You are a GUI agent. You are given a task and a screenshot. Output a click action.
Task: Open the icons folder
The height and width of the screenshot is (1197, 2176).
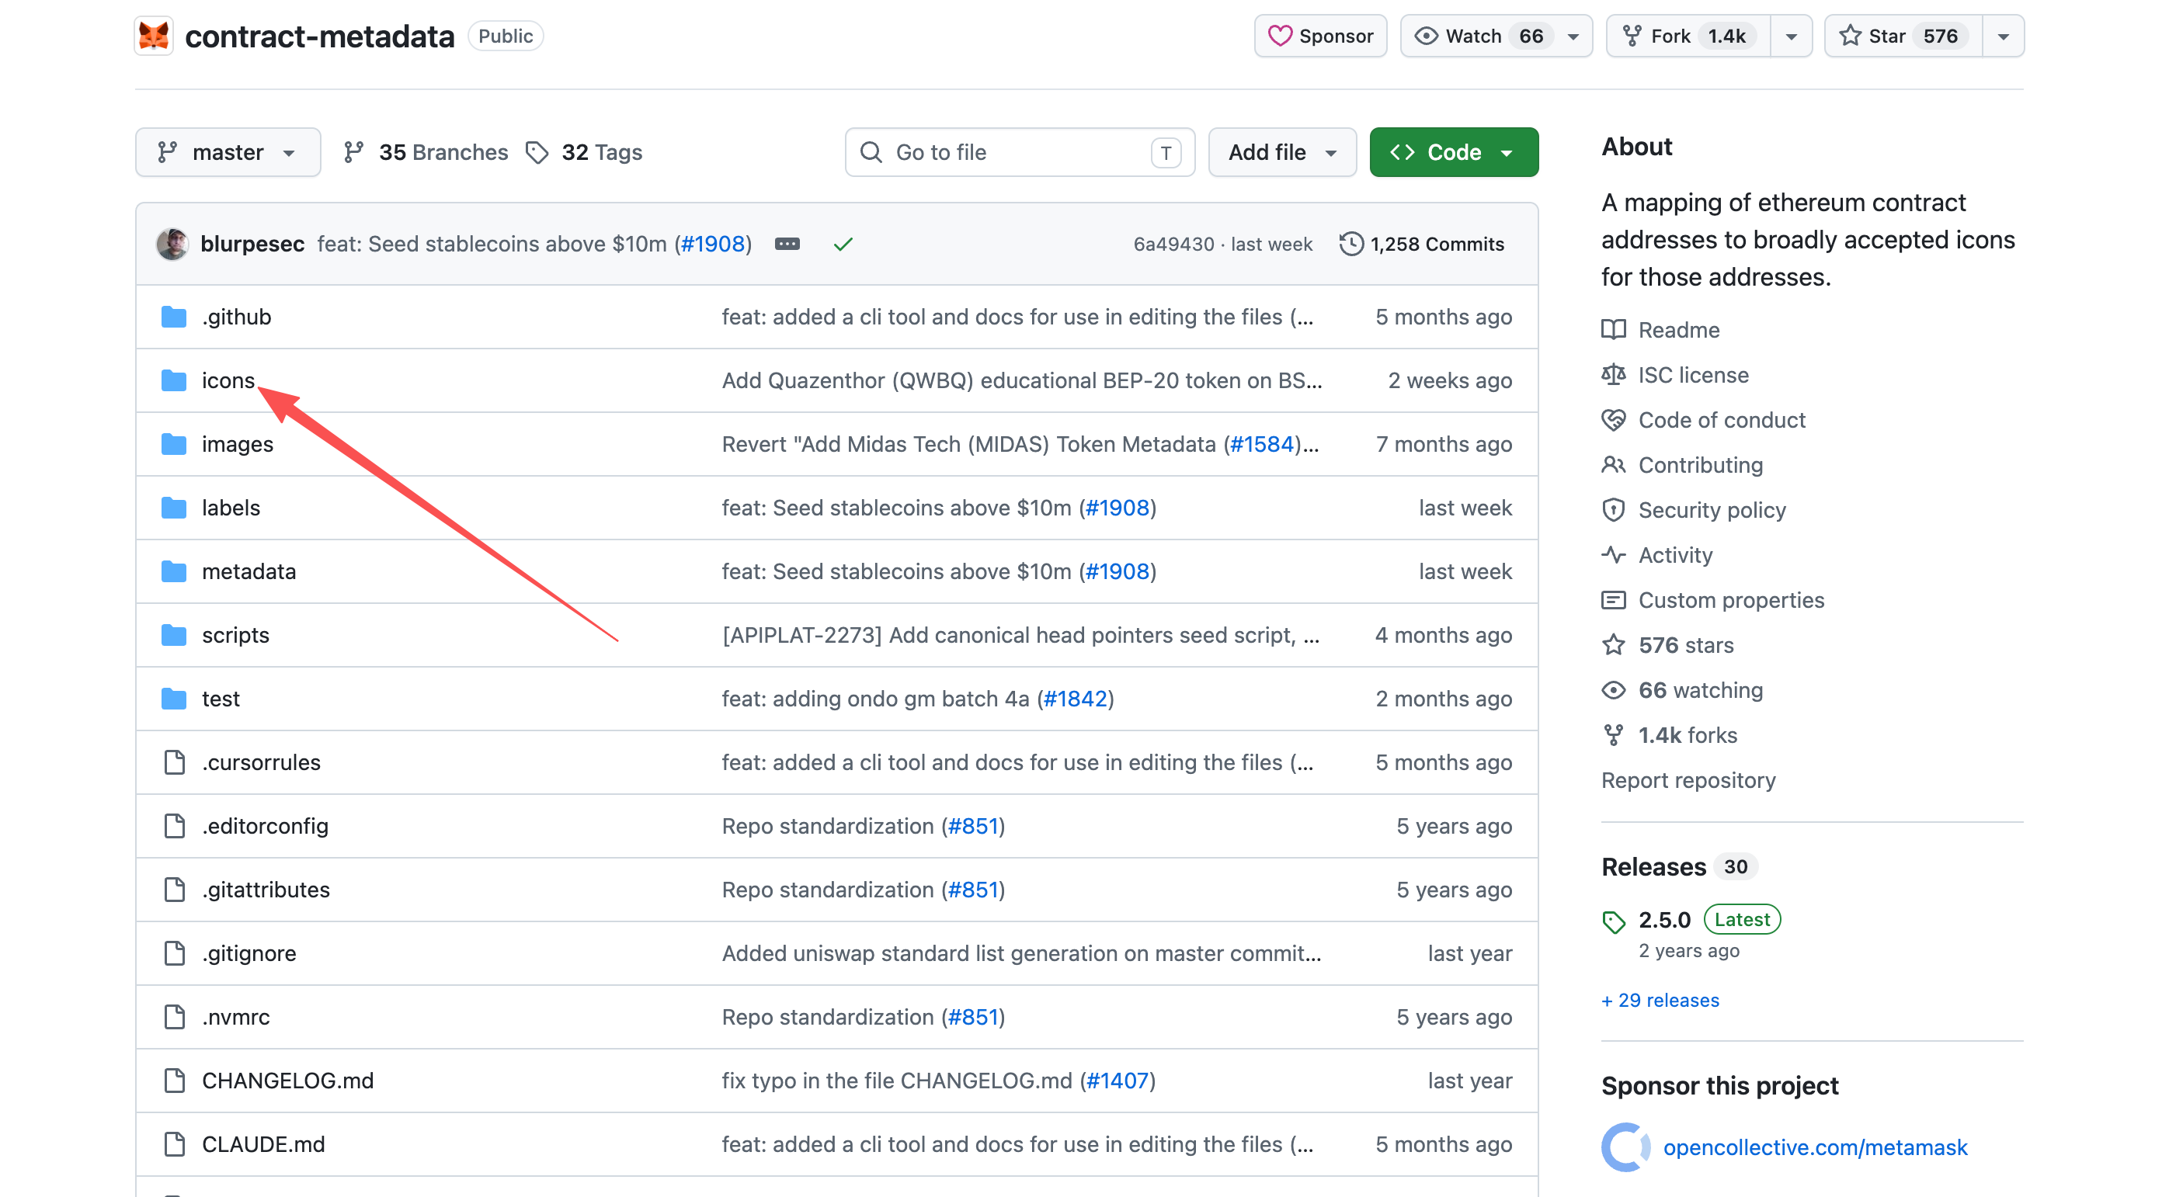click(228, 380)
